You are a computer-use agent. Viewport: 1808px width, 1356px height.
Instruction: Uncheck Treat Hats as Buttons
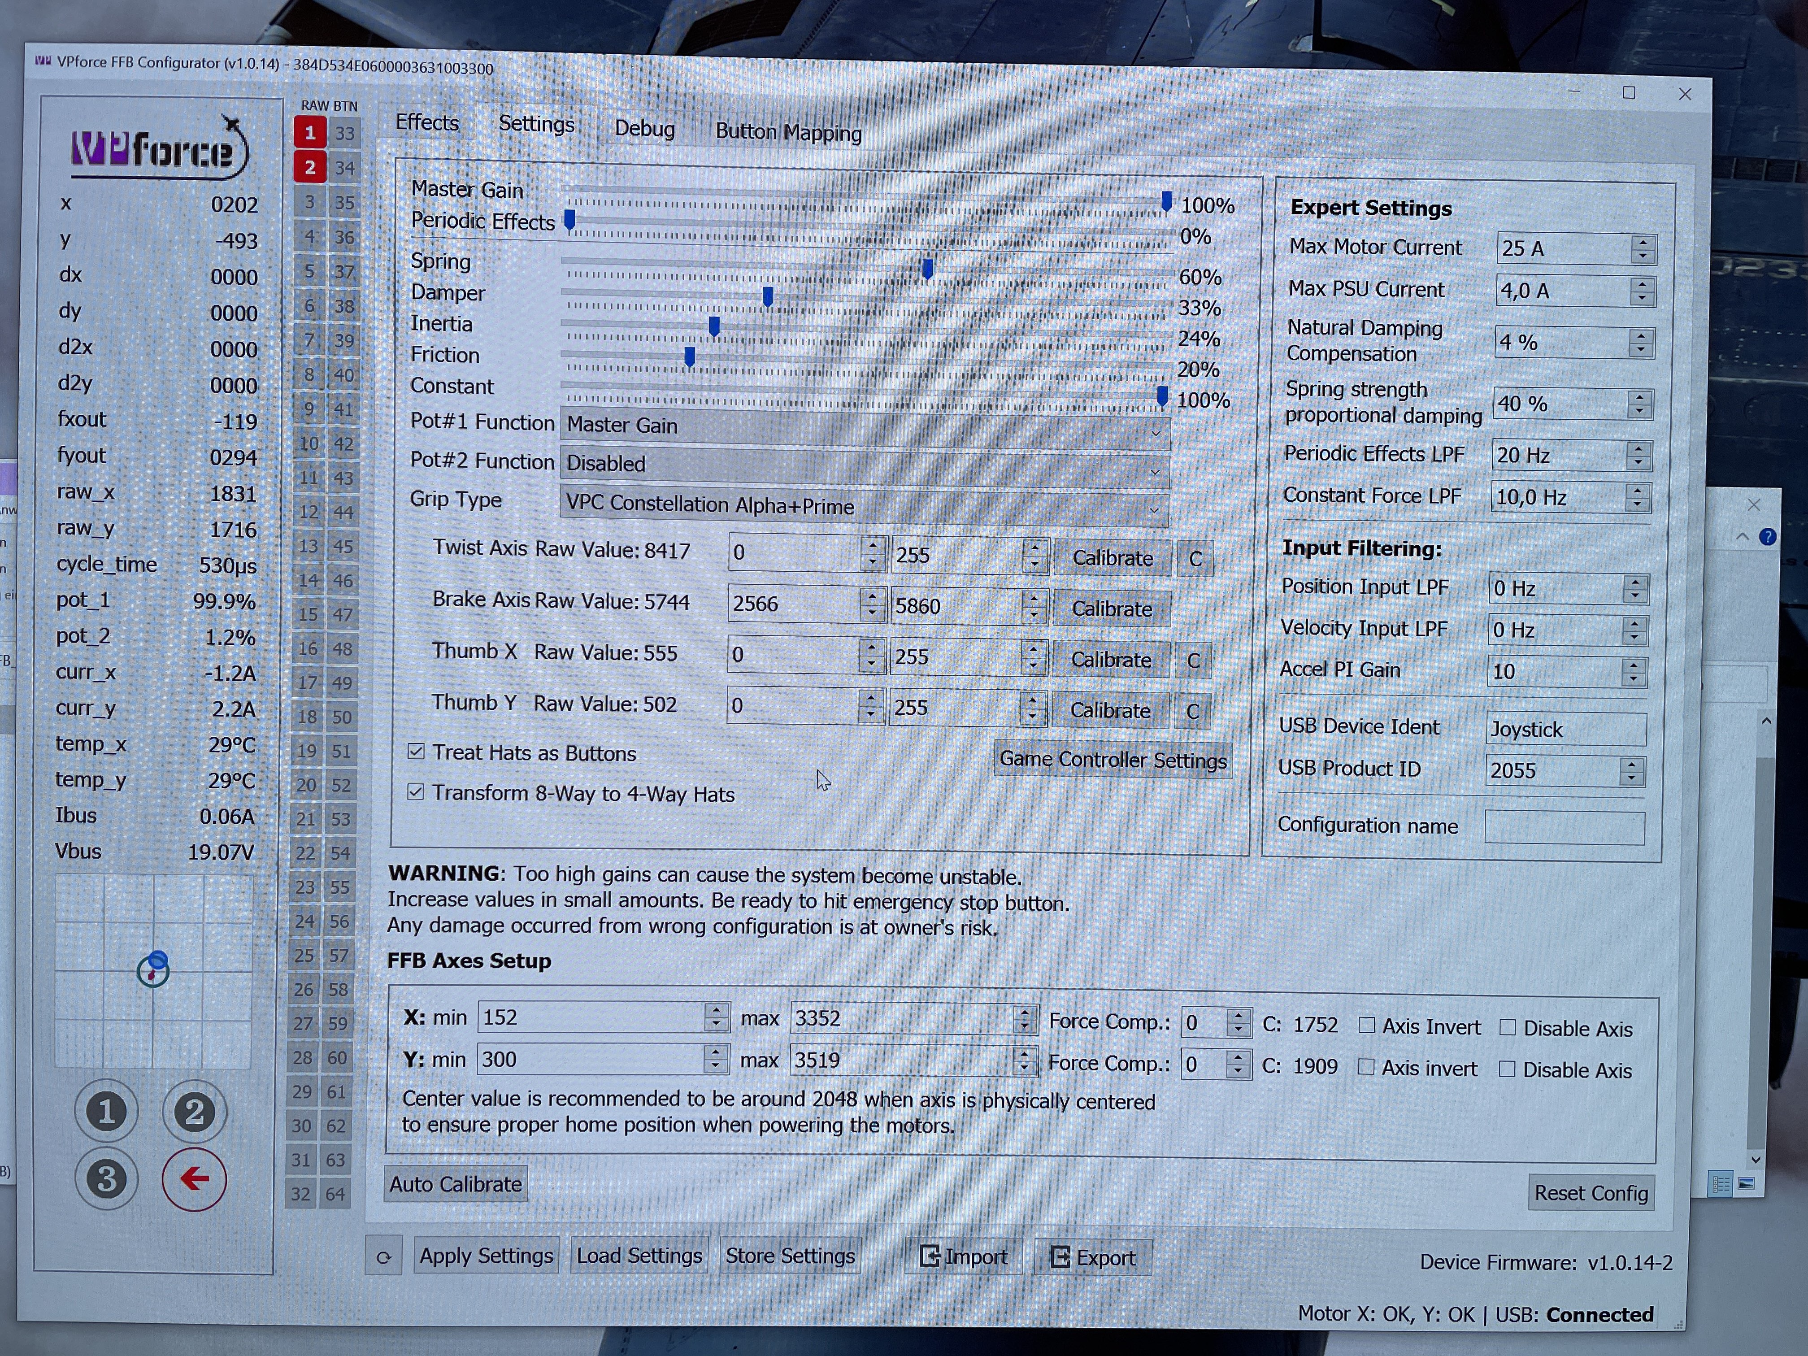pos(416,751)
